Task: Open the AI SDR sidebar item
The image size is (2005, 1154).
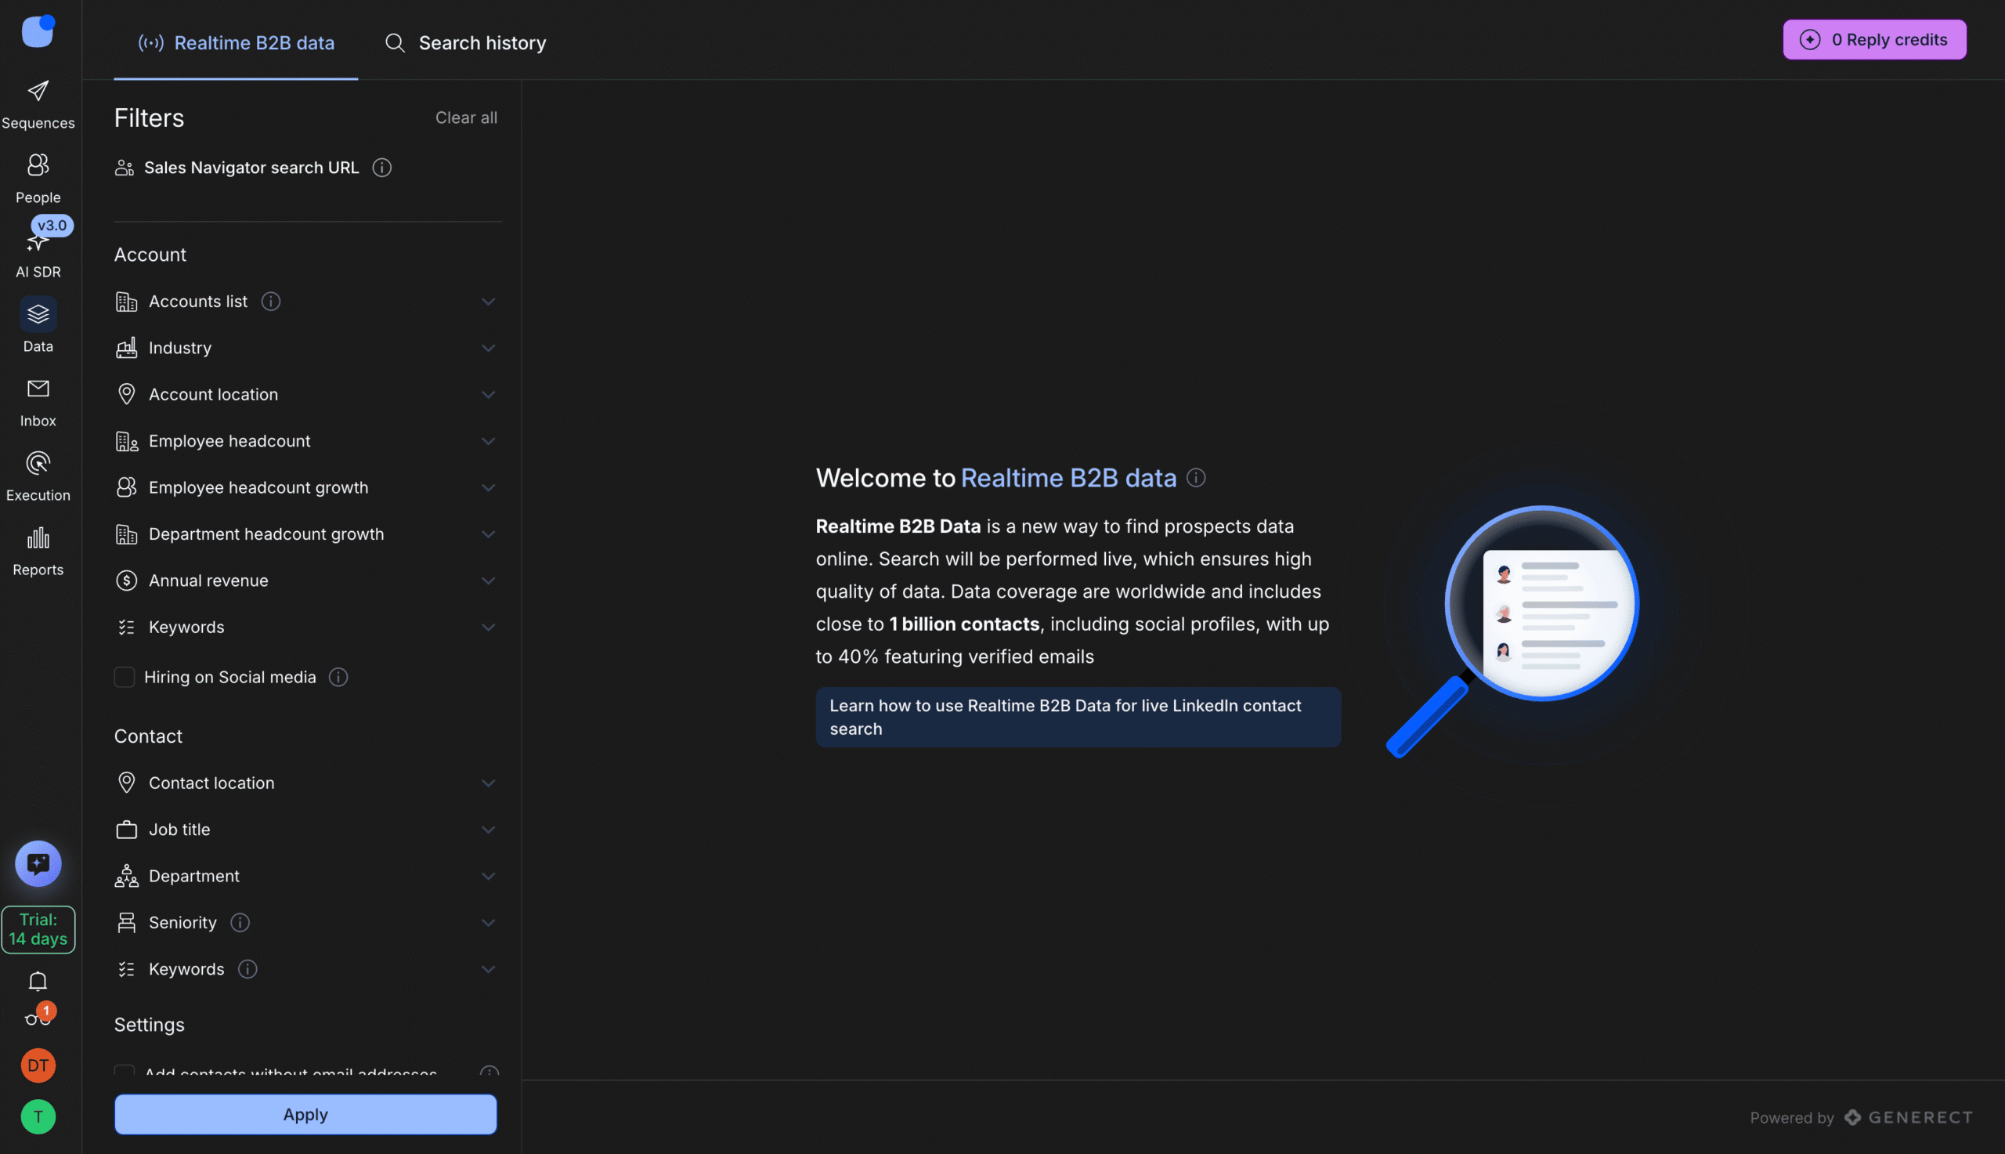Action: [x=38, y=254]
